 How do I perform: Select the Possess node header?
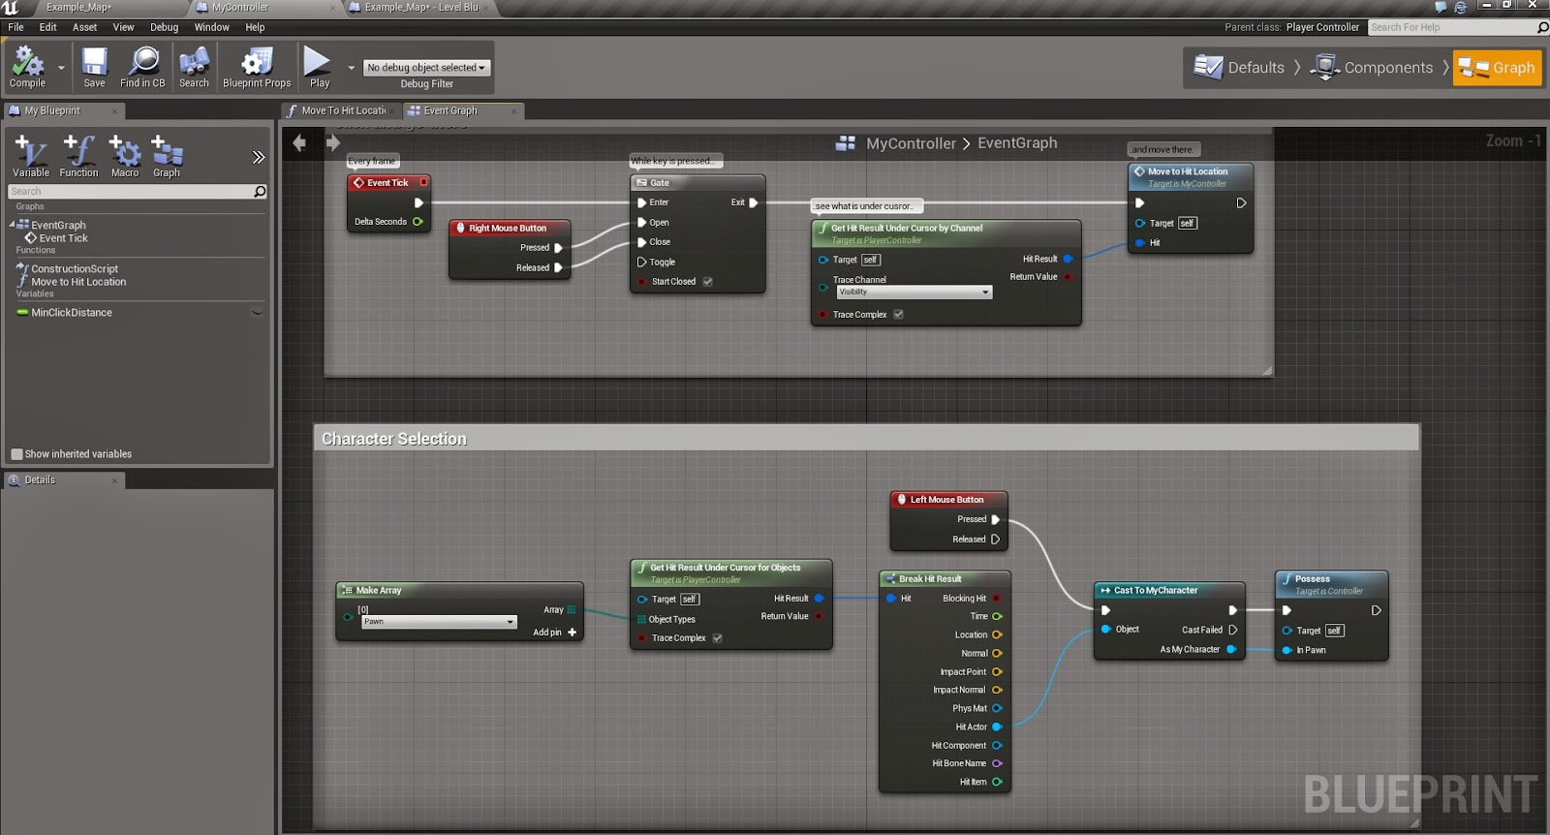(1331, 583)
